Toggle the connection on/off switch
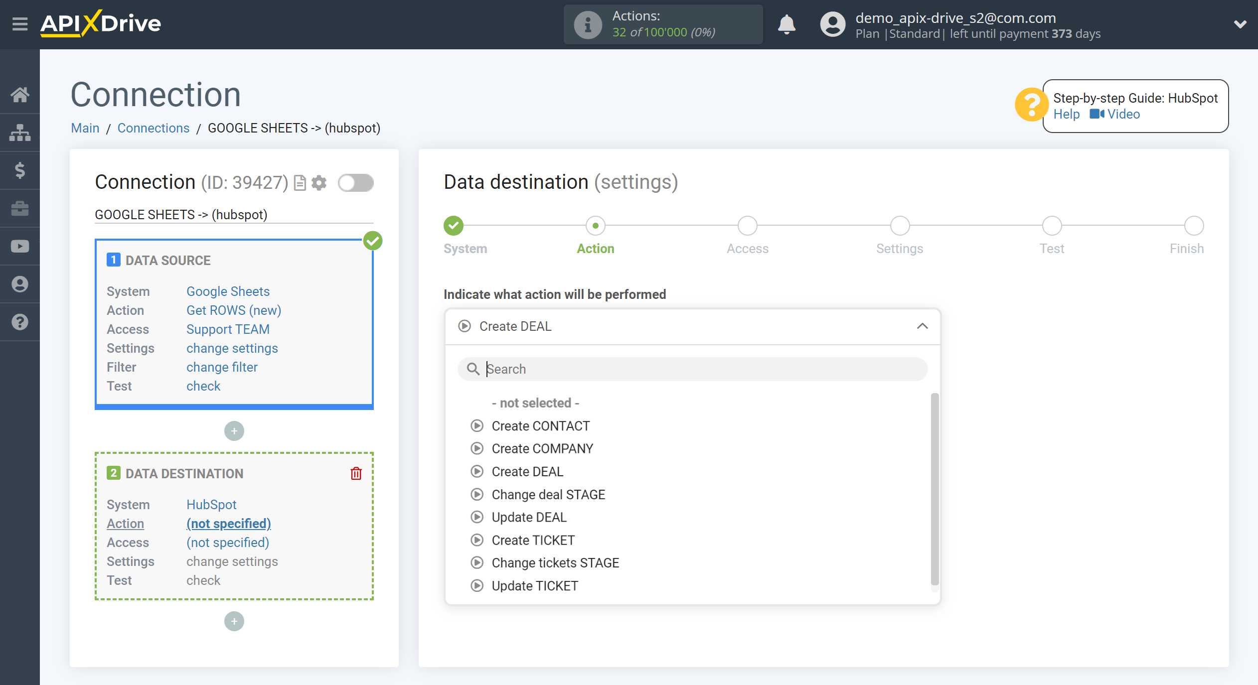 [356, 183]
